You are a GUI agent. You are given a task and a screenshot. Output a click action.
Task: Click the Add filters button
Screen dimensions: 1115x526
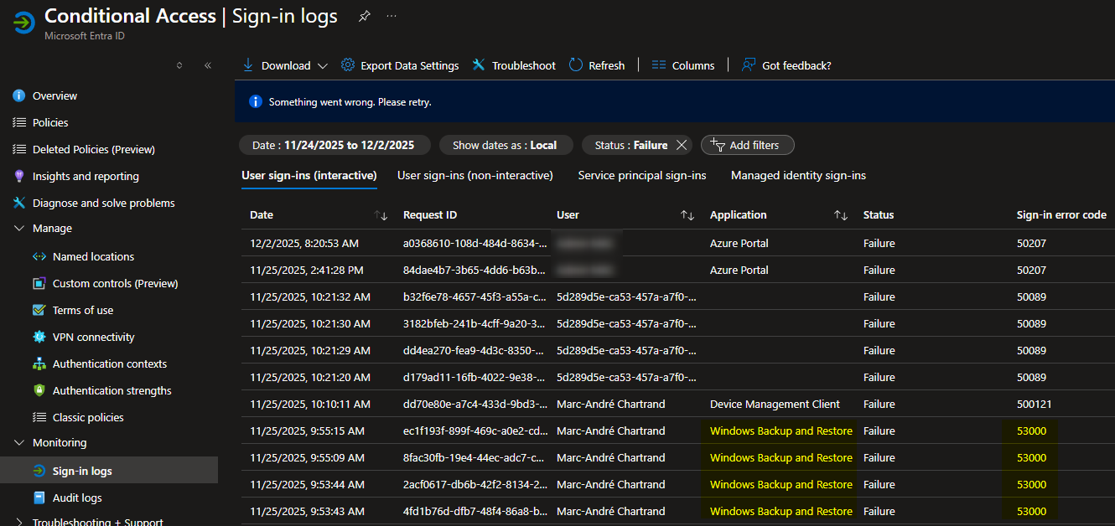coord(748,145)
